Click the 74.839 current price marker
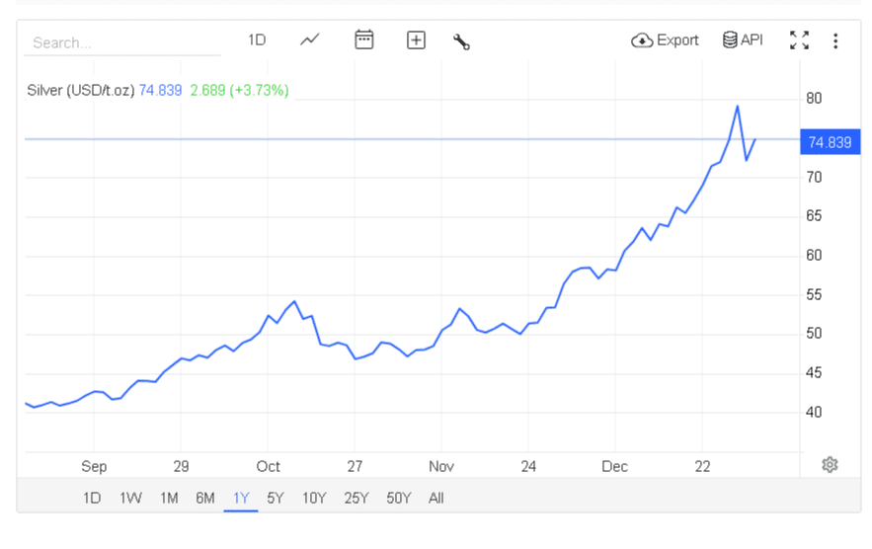The height and width of the screenshot is (549, 872). [x=830, y=142]
